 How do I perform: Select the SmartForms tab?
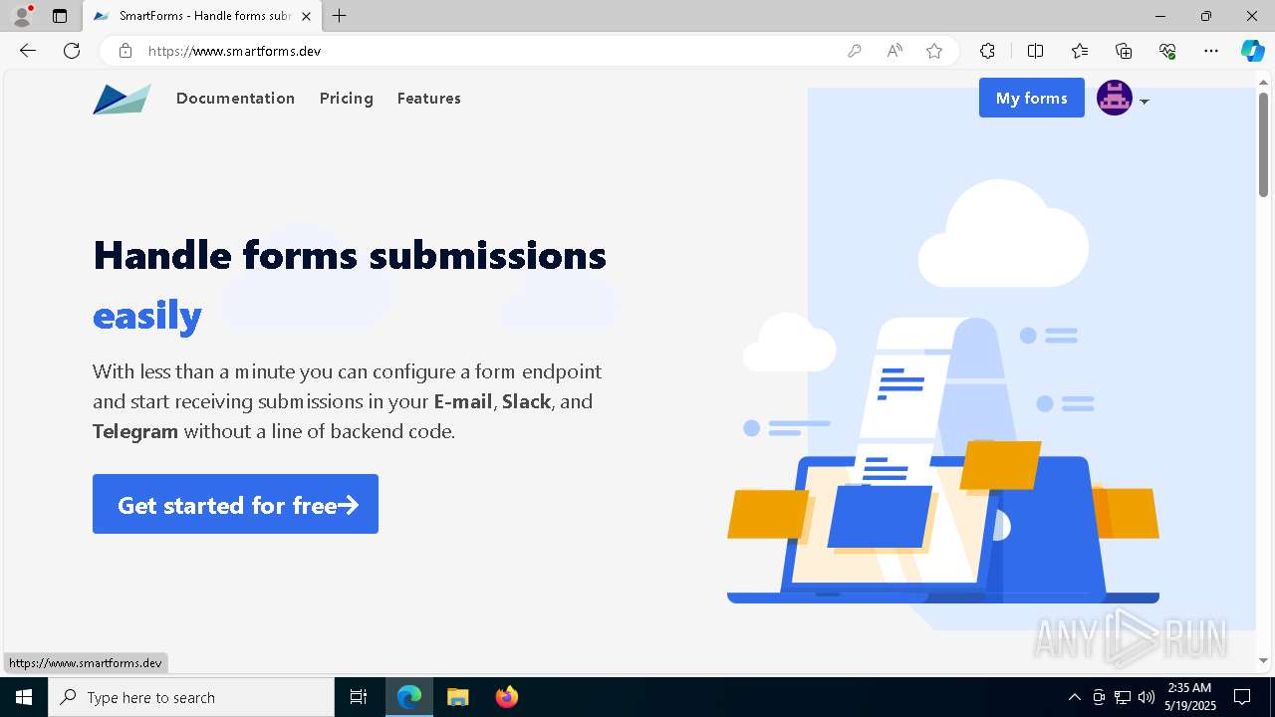(x=201, y=16)
